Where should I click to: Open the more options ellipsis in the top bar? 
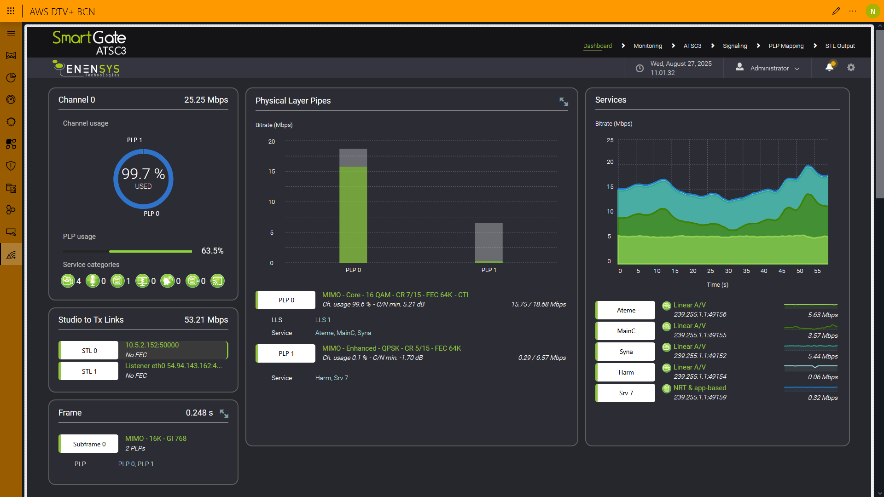tap(853, 11)
